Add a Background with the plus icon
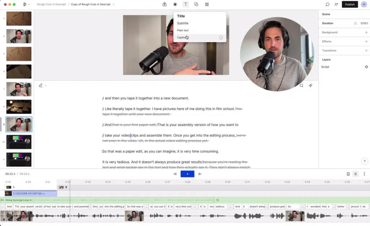Viewport: 370px width, 226px height. click(x=366, y=32)
